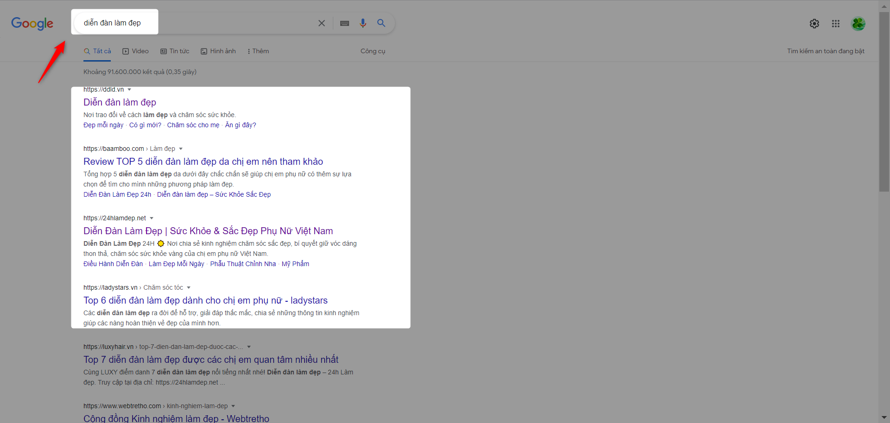This screenshot has width=890, height=423.
Task: Open the 'Có gì mới?' sitelink
Action: click(x=145, y=125)
